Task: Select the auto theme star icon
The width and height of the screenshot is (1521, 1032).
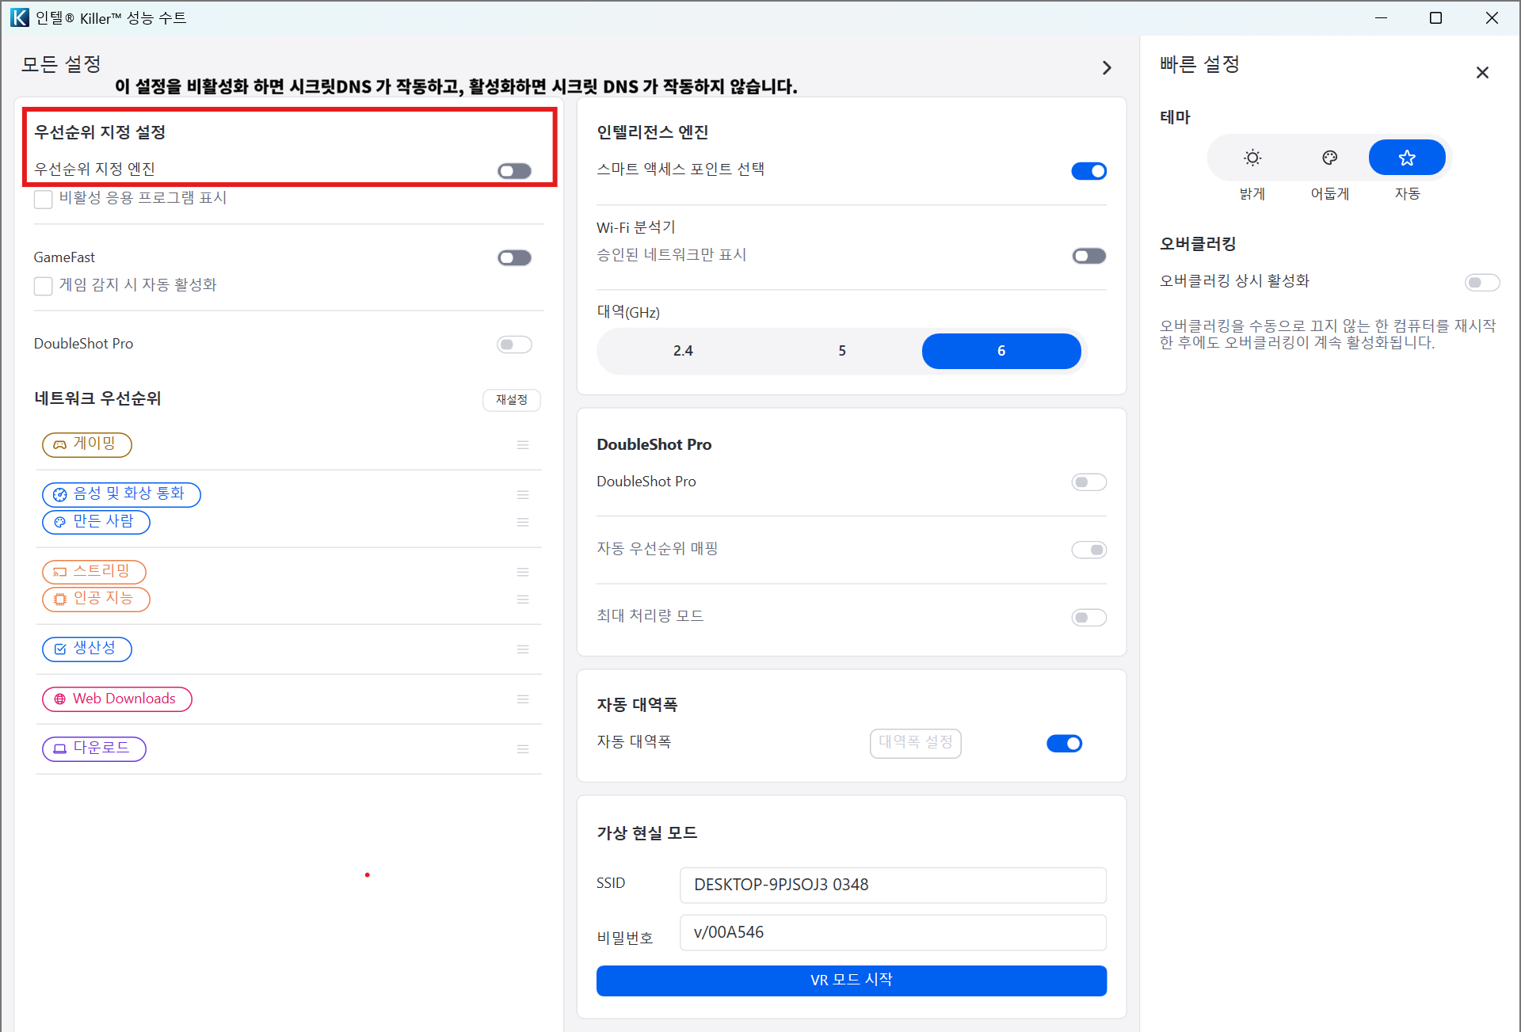Action: (x=1406, y=158)
